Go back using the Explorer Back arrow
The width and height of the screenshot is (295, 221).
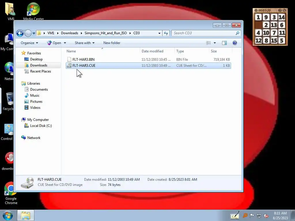point(20,33)
